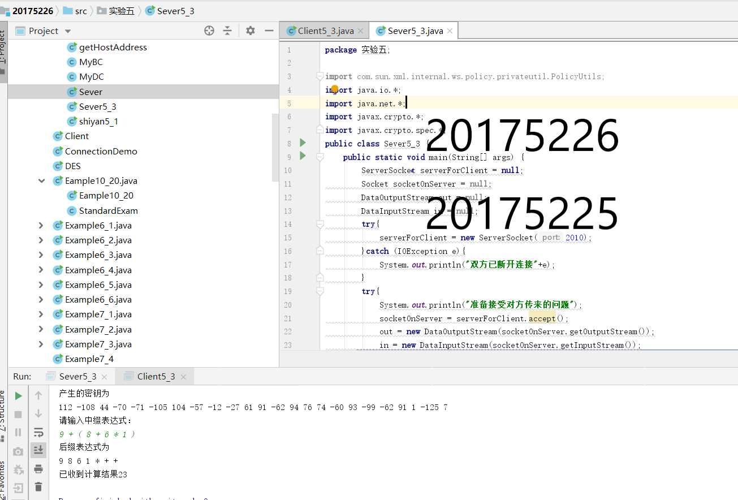The height and width of the screenshot is (500, 738).
Task: Click Sever5_3 in the breadcrumb bar
Action: 170,11
